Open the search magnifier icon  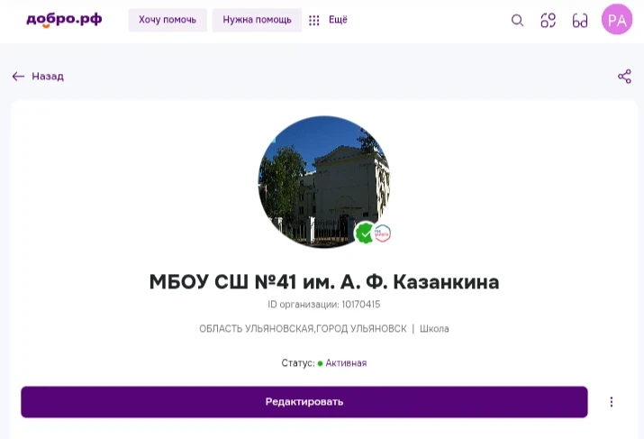tap(518, 20)
